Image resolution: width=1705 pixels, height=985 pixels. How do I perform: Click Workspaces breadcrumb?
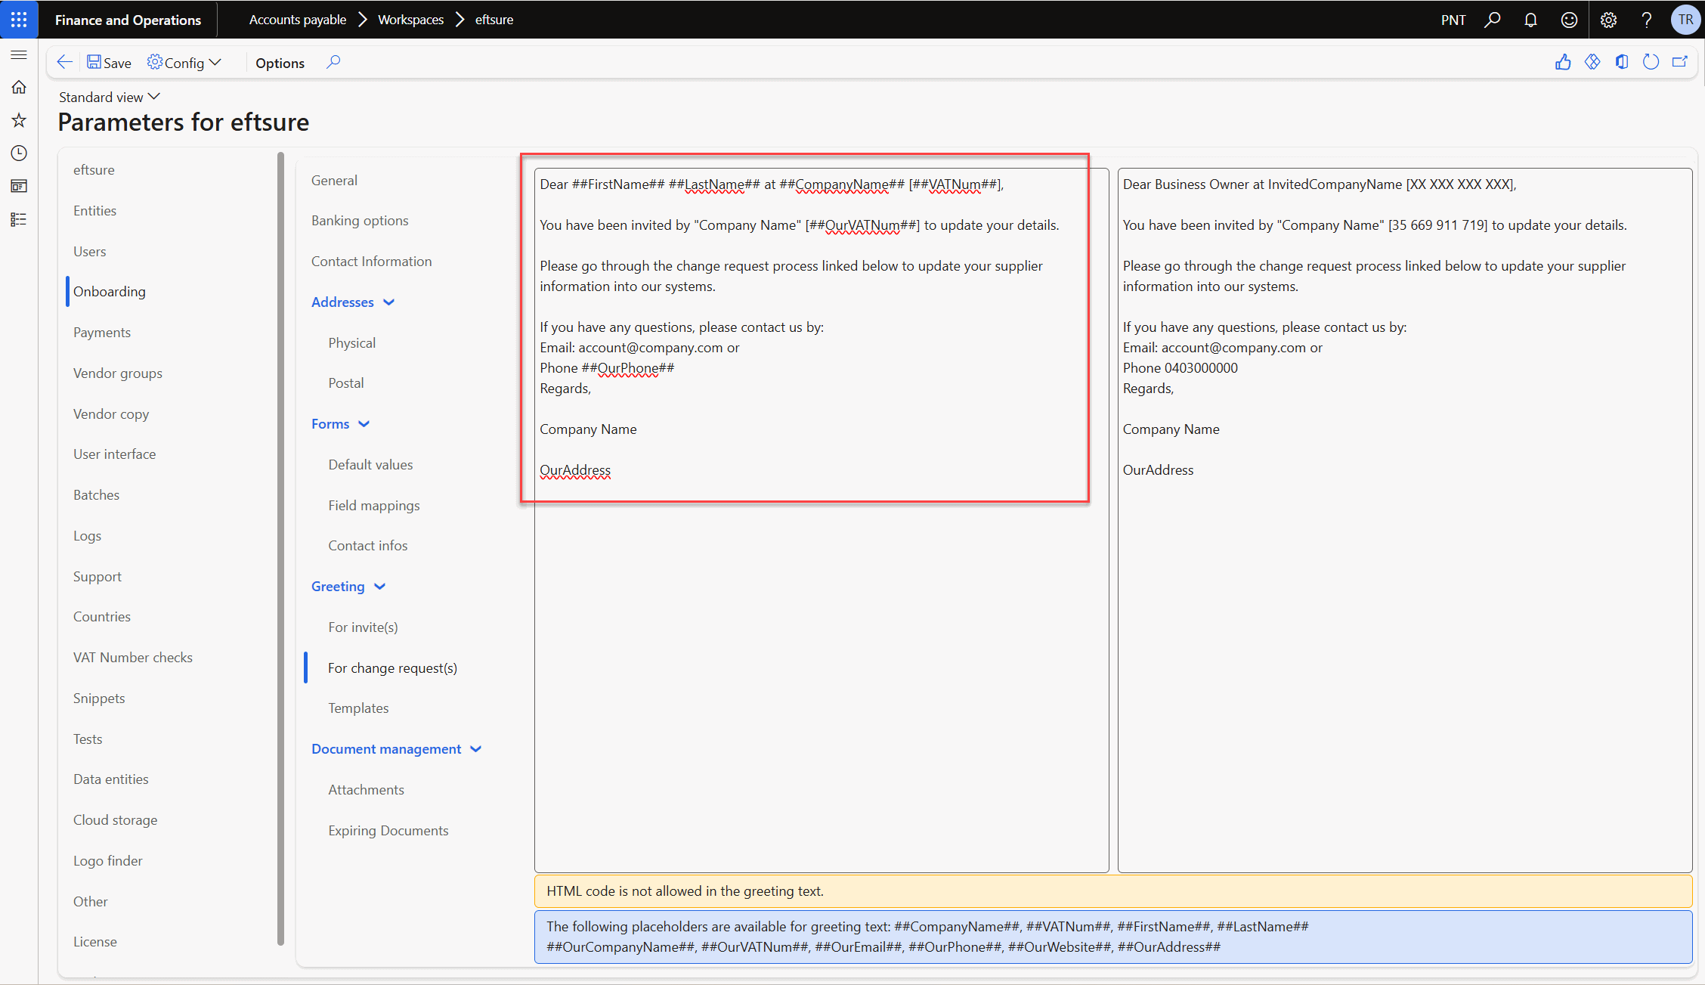[x=410, y=20]
